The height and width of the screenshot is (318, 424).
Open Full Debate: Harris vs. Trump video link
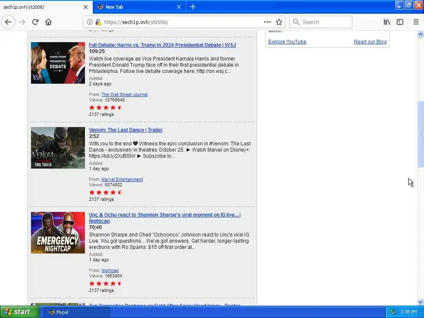pyautogui.click(x=162, y=45)
